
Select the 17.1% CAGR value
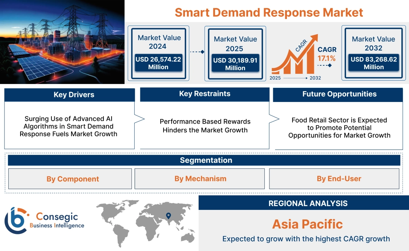point(327,59)
